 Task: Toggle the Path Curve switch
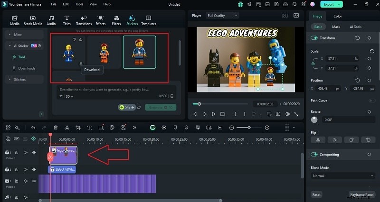[372, 101]
